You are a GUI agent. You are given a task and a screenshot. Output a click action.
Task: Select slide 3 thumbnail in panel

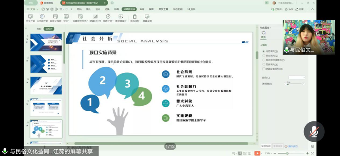[46, 86]
